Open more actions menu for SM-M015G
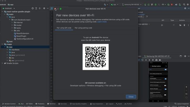 click(188, 25)
